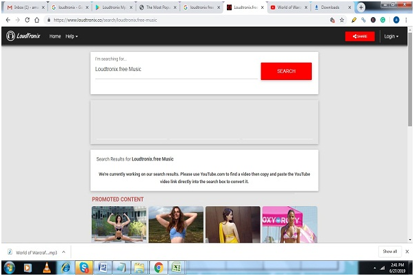414x276 pixels.
Task: Expand the Login dropdown
Action: pyautogui.click(x=391, y=36)
